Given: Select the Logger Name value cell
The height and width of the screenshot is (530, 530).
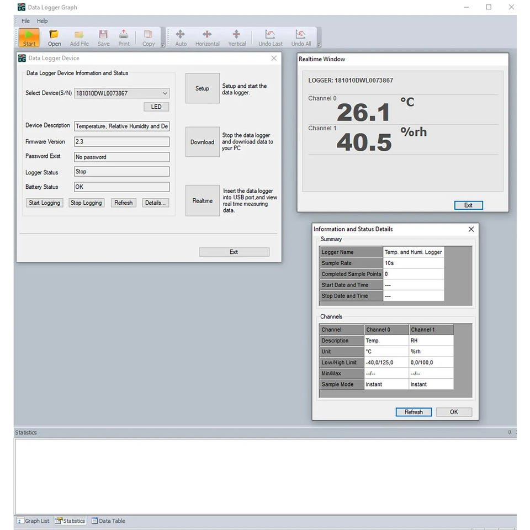Looking at the screenshot, I should [x=414, y=252].
